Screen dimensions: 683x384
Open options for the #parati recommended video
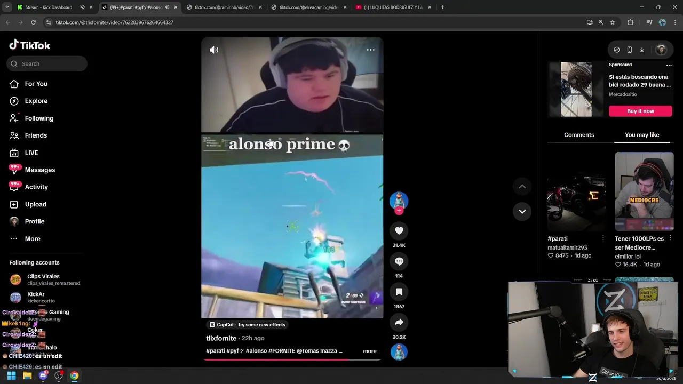coord(603,238)
